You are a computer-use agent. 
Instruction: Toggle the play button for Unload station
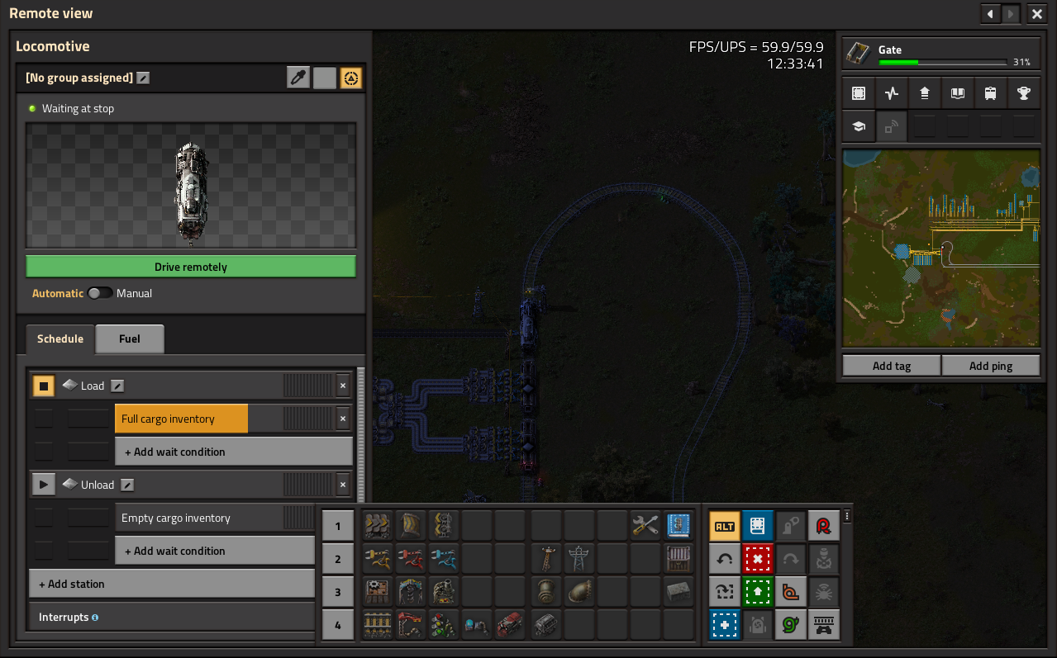pos(44,485)
